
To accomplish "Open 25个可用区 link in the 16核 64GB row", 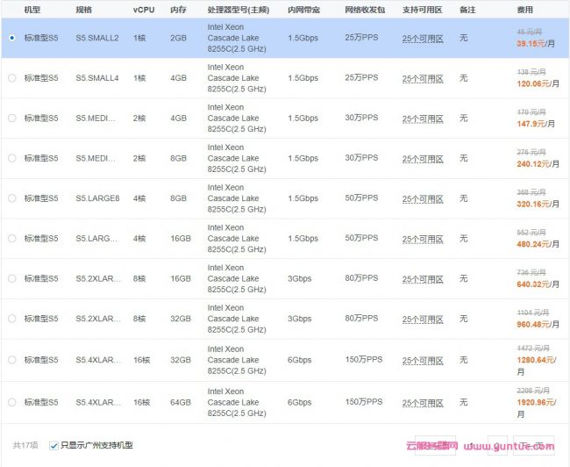I will [422, 402].
